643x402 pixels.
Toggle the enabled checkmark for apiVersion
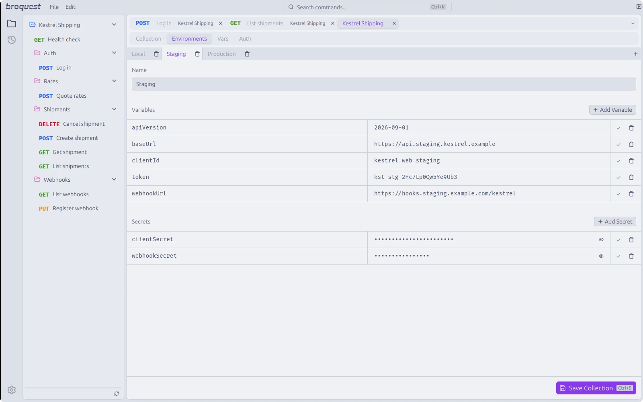(618, 128)
